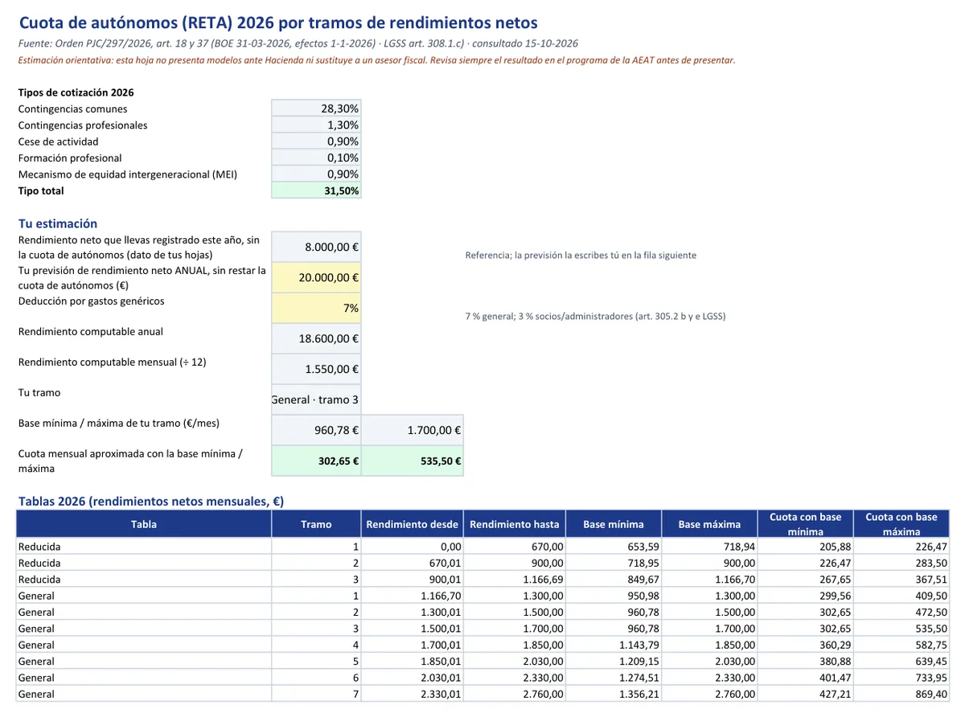The height and width of the screenshot is (717, 965).
Task: Click the Contingencias comunes rate 28,30%
Action: [316, 109]
